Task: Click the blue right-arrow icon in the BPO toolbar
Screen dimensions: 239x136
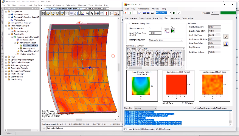Action: (x=140, y=13)
